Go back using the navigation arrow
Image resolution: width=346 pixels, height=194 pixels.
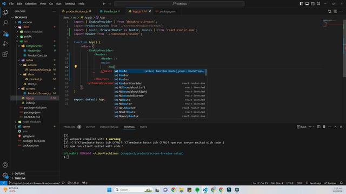coord(104,4)
